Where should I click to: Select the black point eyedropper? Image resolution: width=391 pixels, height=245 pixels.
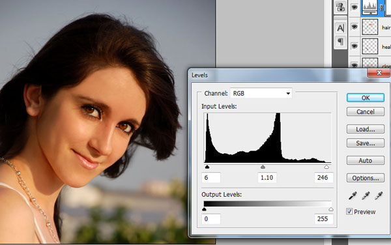tap(353, 195)
